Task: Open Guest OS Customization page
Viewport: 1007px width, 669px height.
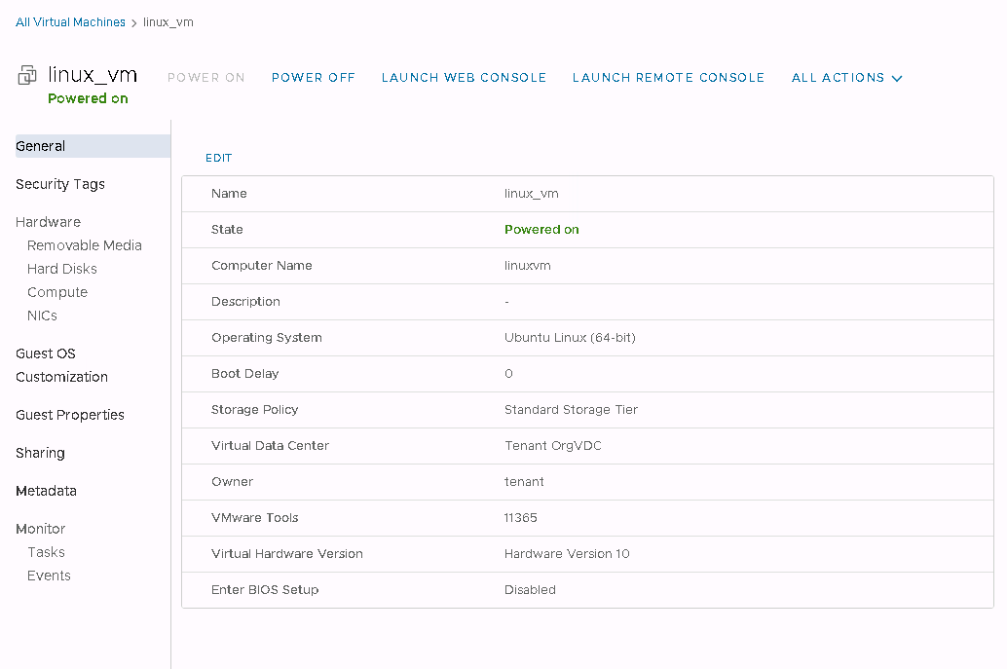Action: [61, 365]
